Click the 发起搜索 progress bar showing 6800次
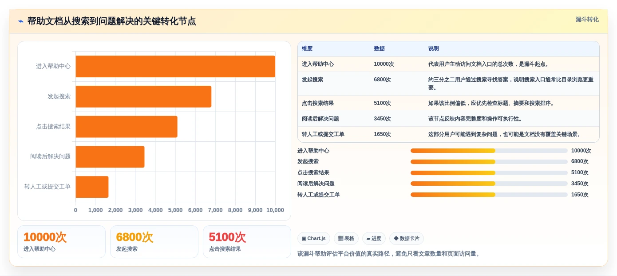Image resolution: width=617 pixels, height=276 pixels. [x=489, y=162]
